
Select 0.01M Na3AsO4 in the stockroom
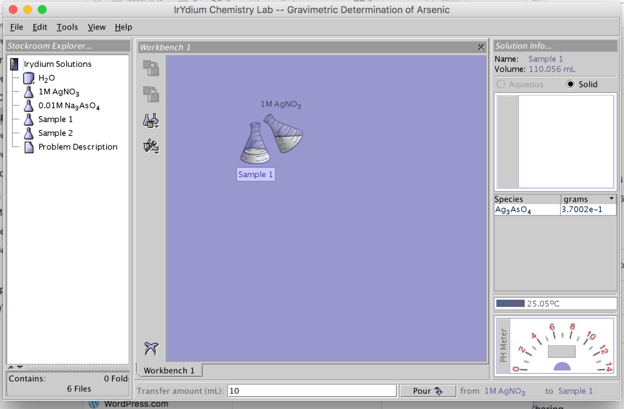pyautogui.click(x=69, y=105)
